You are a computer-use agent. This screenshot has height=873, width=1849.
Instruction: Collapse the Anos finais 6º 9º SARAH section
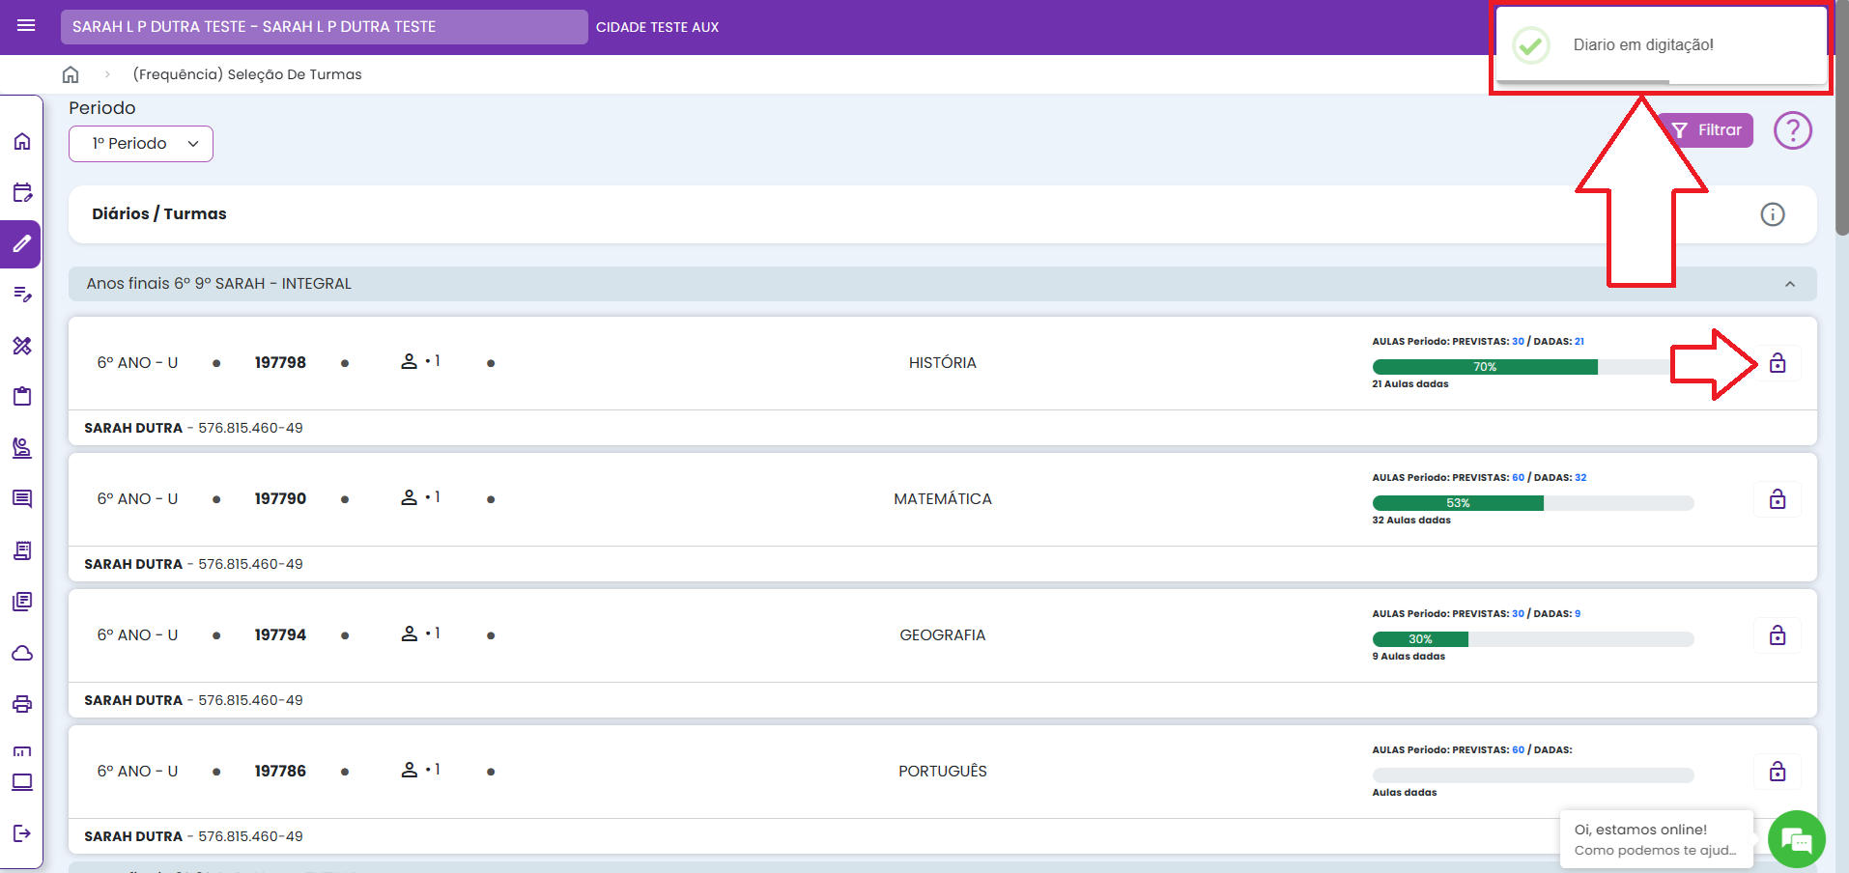(x=1789, y=284)
